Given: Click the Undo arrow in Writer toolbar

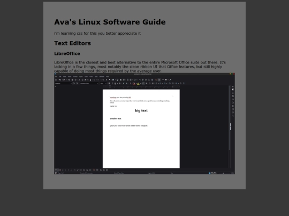Looking at the screenshot, I should pos(94,80).
